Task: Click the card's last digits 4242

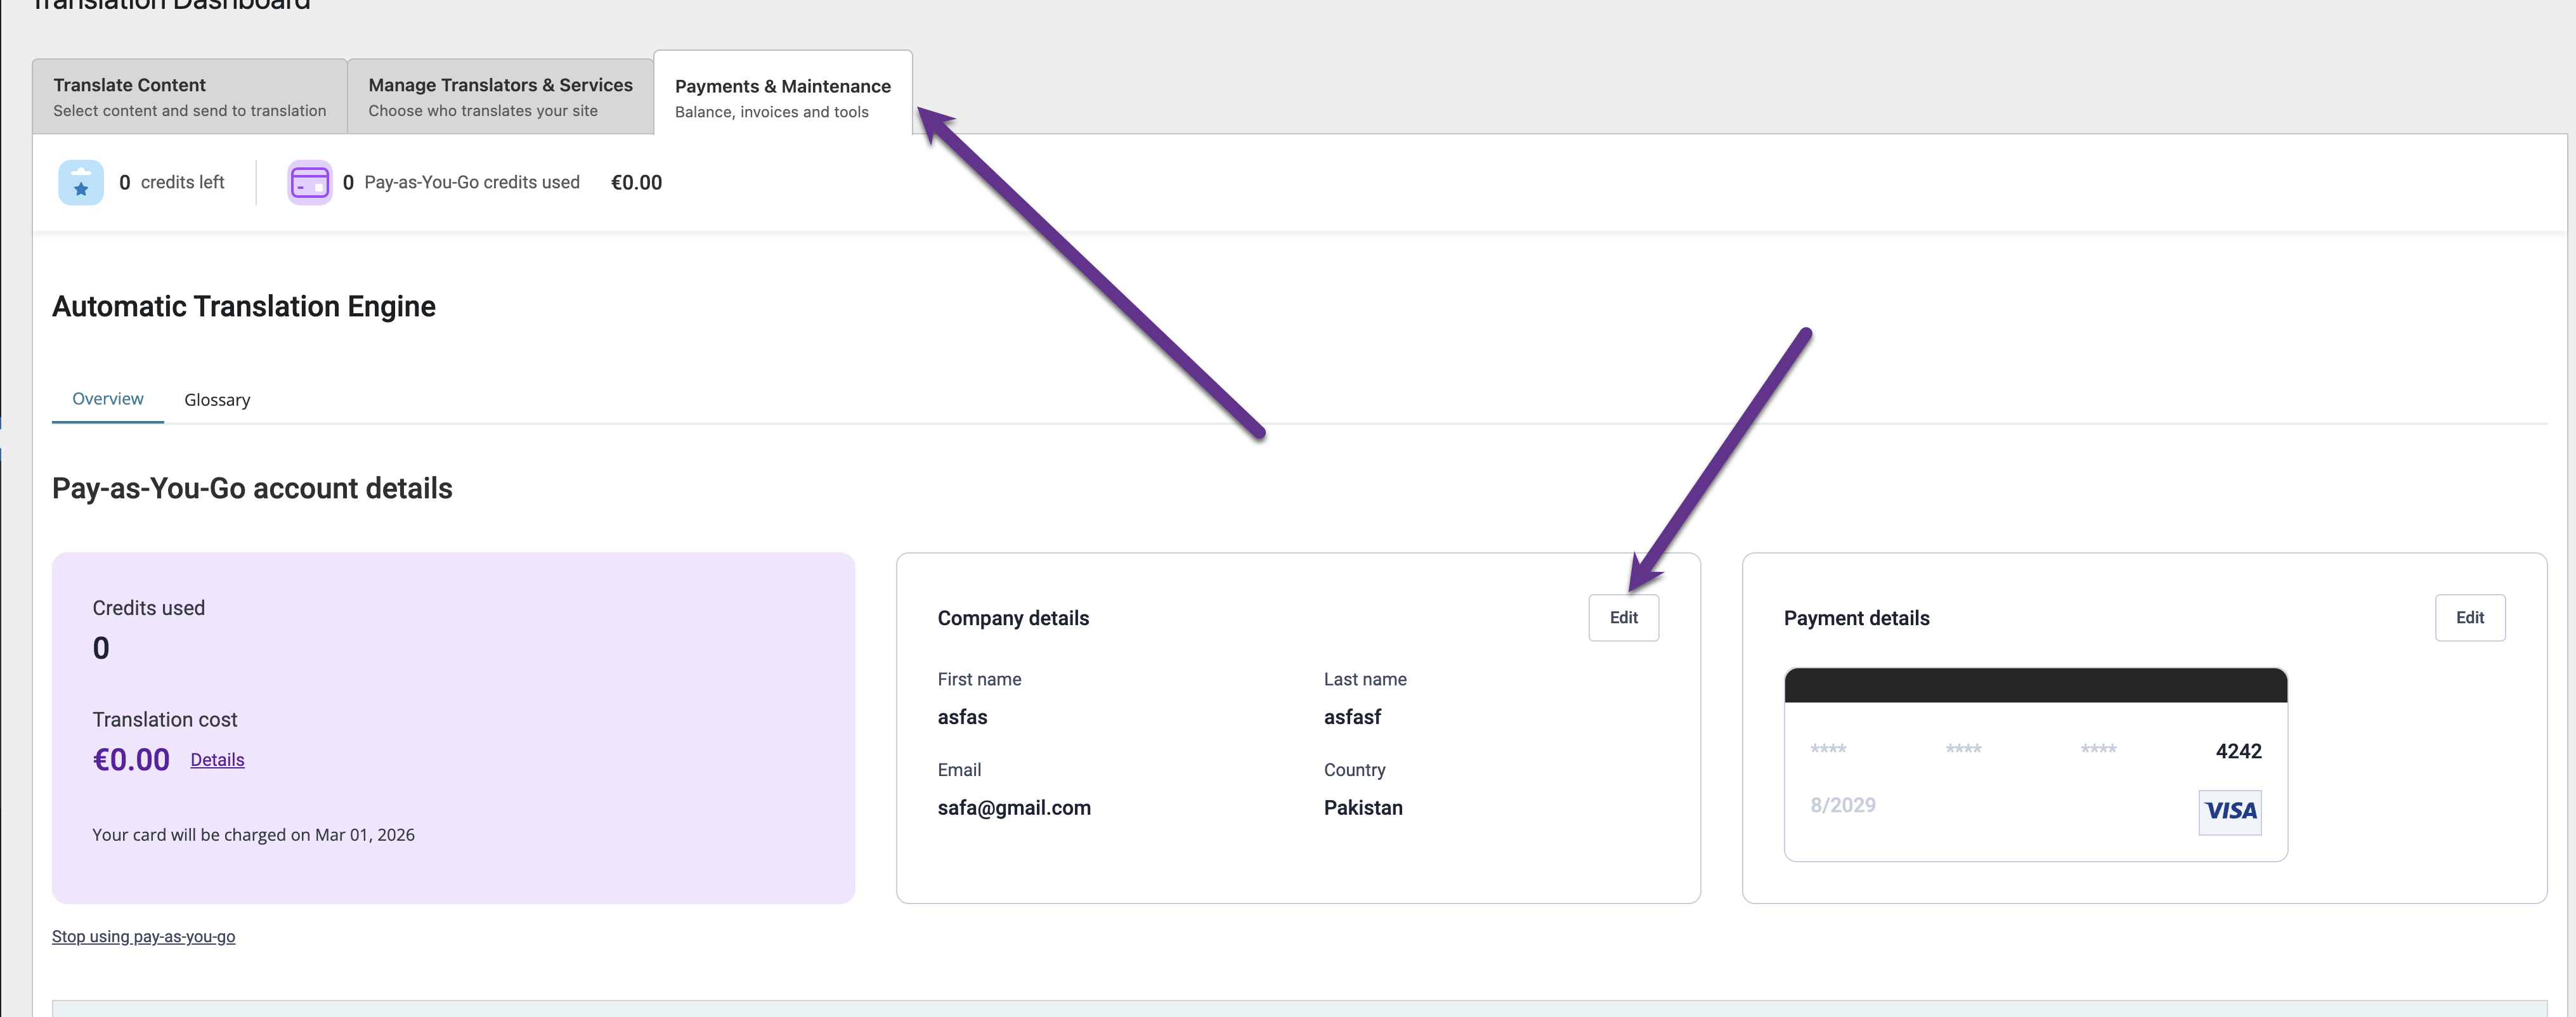Action: pyautogui.click(x=2238, y=751)
